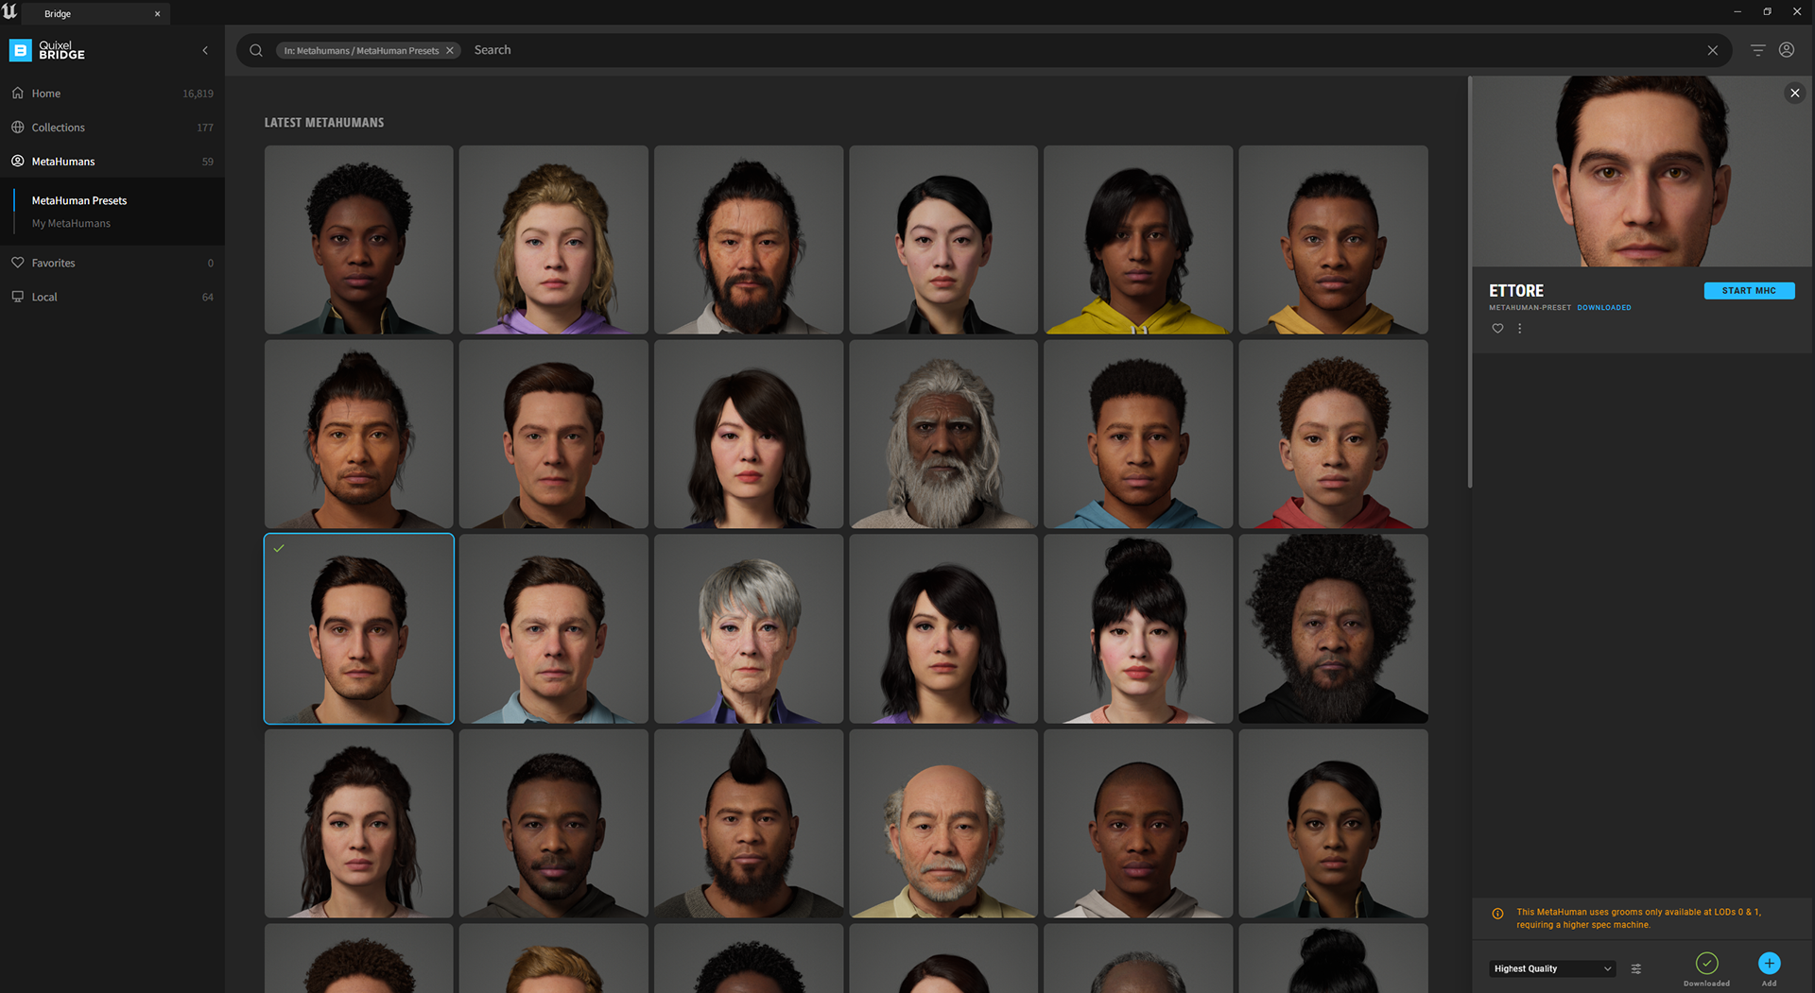Screen dimensions: 1815x993
Task: Click the Ettore preview image in panel
Action: [1642, 171]
